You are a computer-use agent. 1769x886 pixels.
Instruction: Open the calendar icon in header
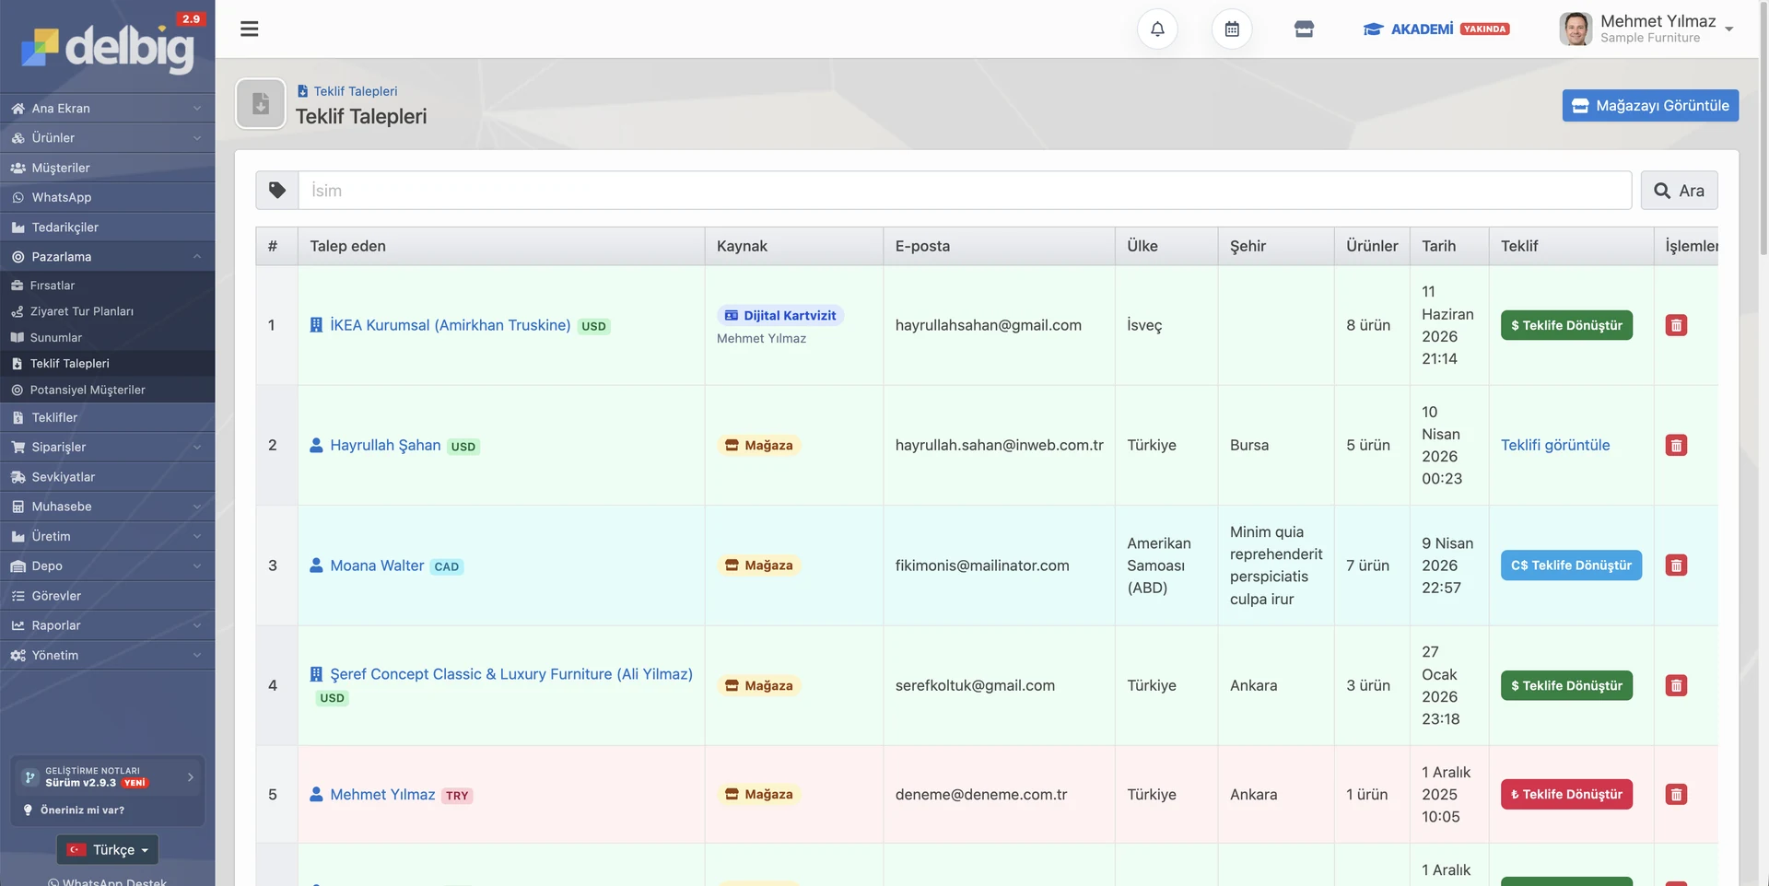pyautogui.click(x=1232, y=29)
